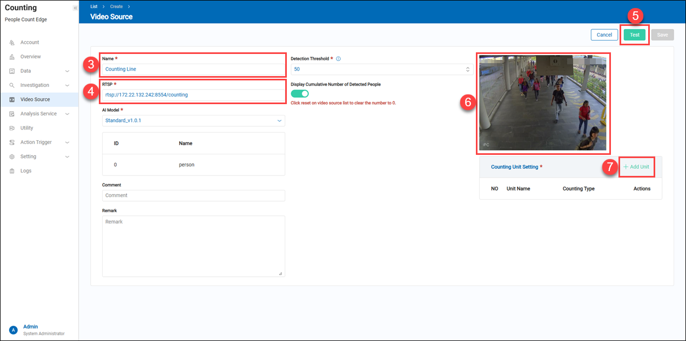Click the Admin user avatar
Screen dimensions: 686x341
13,330
